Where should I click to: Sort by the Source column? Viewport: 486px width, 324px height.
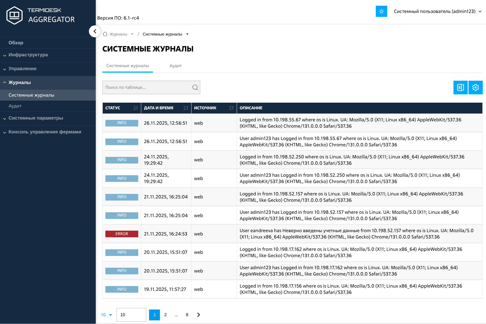click(231, 108)
